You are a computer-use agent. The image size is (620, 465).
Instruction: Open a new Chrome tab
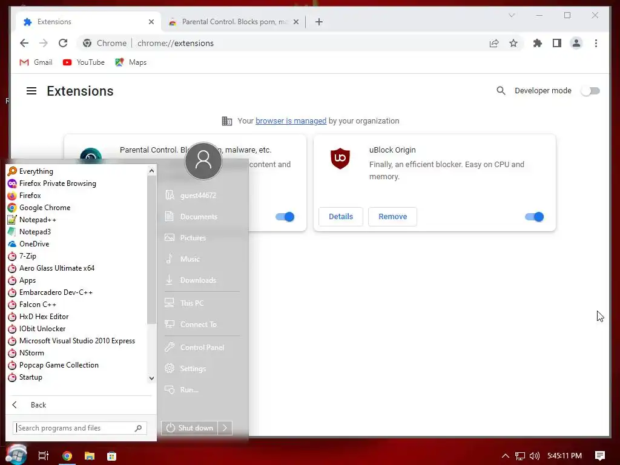click(319, 22)
